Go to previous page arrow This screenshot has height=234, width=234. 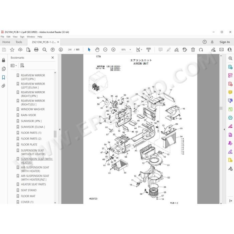pyautogui.click(x=52, y=49)
